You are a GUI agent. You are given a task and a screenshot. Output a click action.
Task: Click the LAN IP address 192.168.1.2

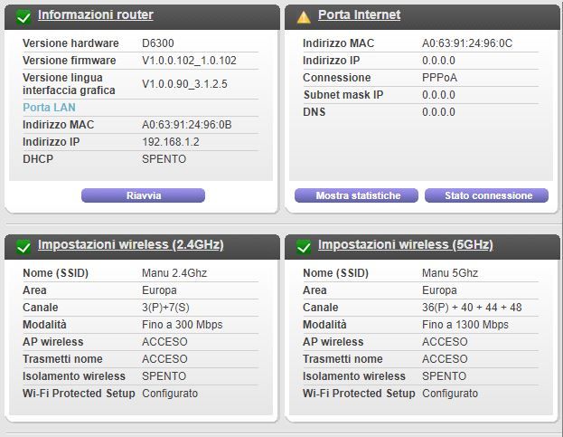point(169,142)
